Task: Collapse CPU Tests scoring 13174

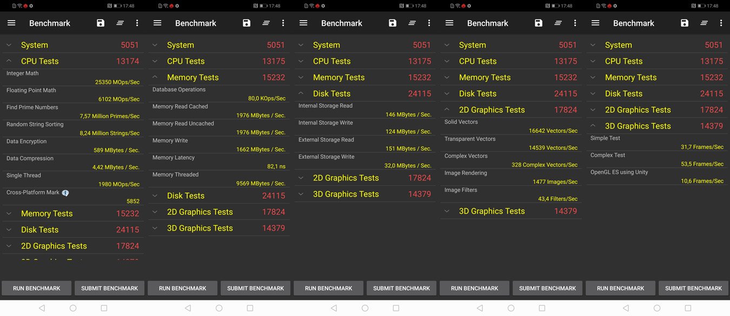Action: click(x=73, y=61)
